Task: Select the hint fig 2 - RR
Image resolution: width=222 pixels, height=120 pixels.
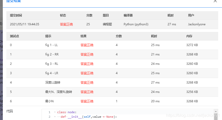Action: [52, 54]
